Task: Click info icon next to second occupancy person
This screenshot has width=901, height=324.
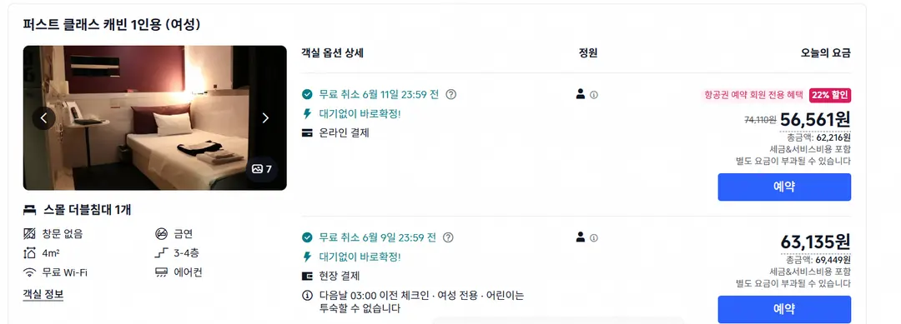Action: [594, 237]
